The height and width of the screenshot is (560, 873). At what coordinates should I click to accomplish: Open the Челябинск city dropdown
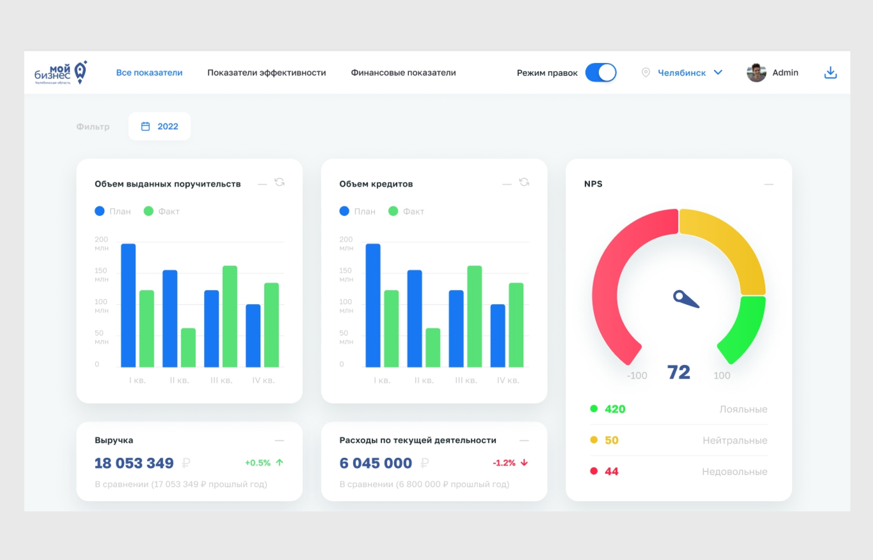(682, 72)
